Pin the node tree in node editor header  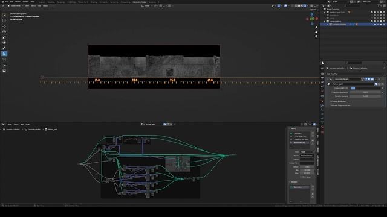(175, 124)
